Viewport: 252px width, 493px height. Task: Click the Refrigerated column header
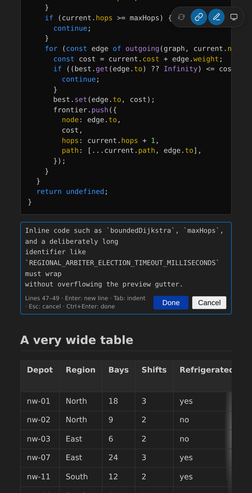[x=203, y=376]
